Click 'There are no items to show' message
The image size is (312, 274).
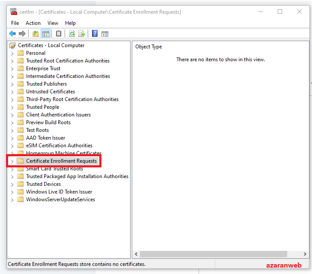pyautogui.click(x=220, y=60)
